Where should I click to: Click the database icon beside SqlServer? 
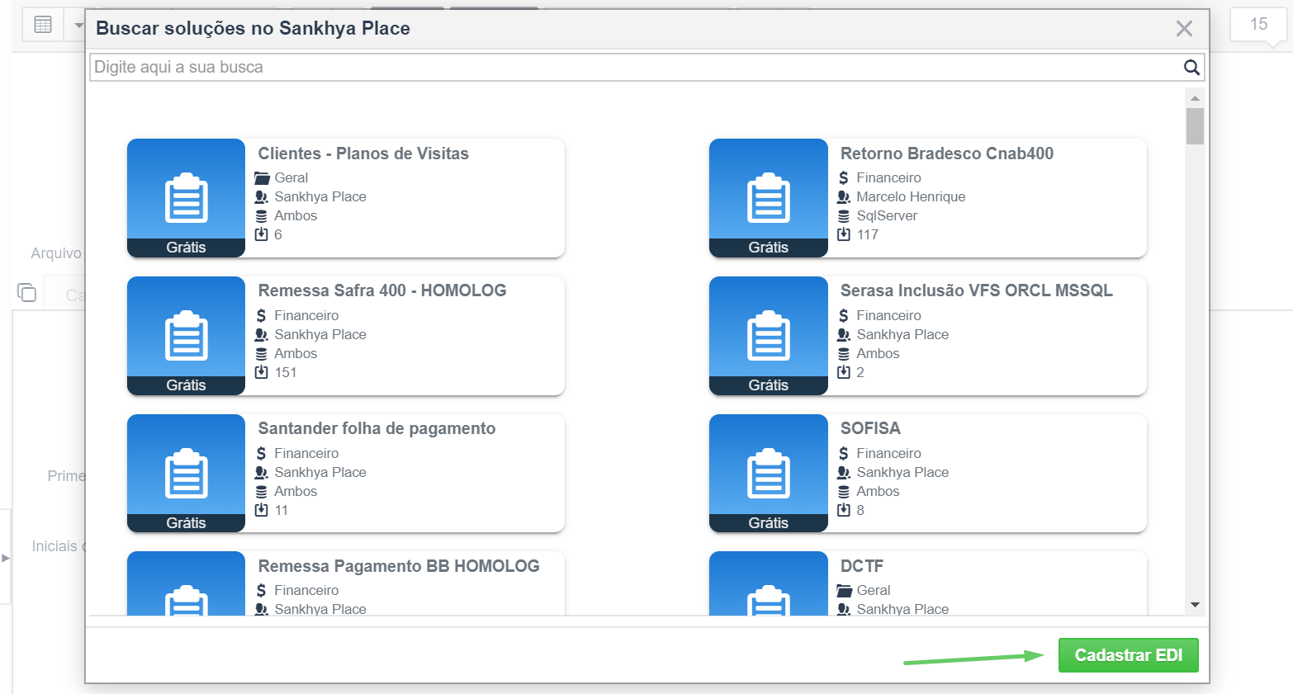(844, 216)
